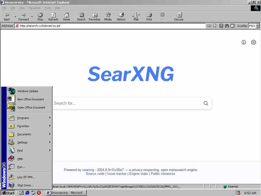
Task: Open SearXNG info (about) icon
Action: coord(244,42)
